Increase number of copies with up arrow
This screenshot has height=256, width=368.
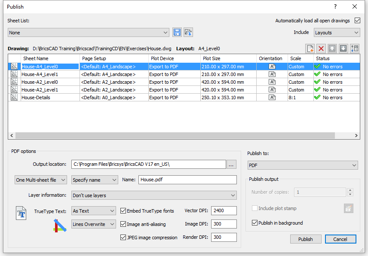pos(350,190)
